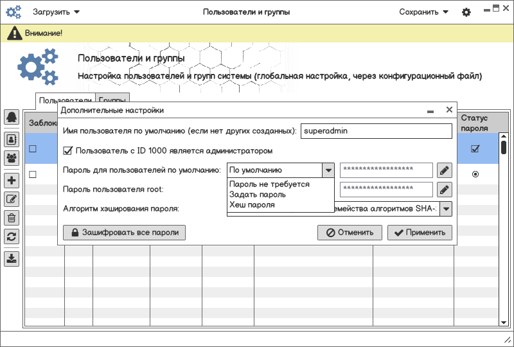Collapse the 'По умолчанию' password dropdown arrow
The height and width of the screenshot is (347, 514).
click(328, 170)
